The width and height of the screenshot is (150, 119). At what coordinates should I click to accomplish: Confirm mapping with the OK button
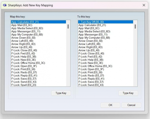coord(110,105)
